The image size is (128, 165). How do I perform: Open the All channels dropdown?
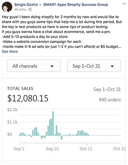click(x=34, y=66)
